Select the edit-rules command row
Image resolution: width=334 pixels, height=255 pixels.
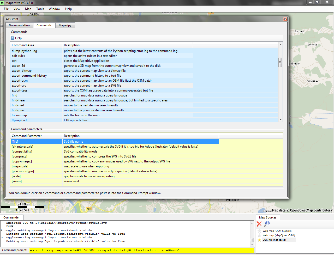point(144,56)
